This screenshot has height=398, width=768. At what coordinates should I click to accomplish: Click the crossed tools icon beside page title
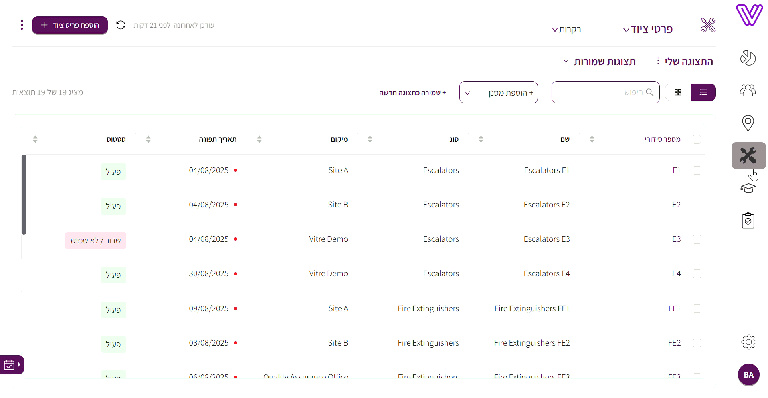pyautogui.click(x=708, y=25)
